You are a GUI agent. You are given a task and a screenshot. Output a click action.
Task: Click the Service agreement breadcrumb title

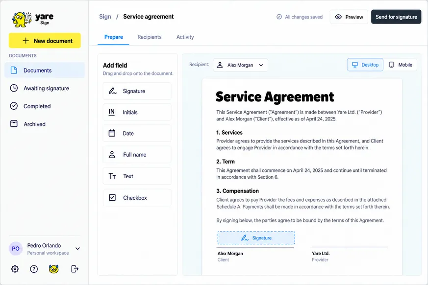[x=148, y=17]
